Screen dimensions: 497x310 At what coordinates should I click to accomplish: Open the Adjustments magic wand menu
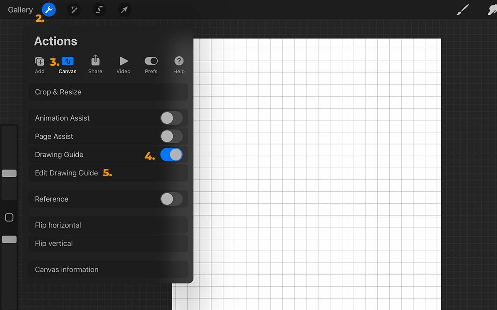coord(74,10)
